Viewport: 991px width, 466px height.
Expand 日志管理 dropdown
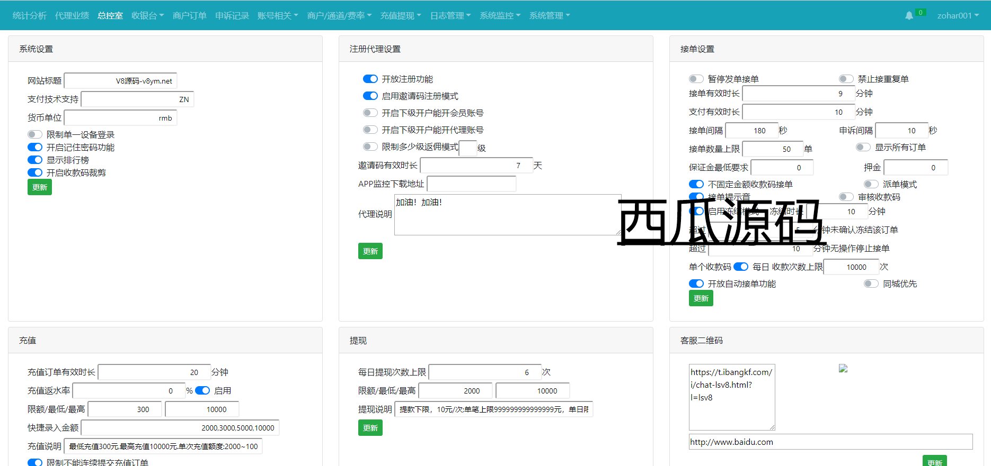point(450,15)
